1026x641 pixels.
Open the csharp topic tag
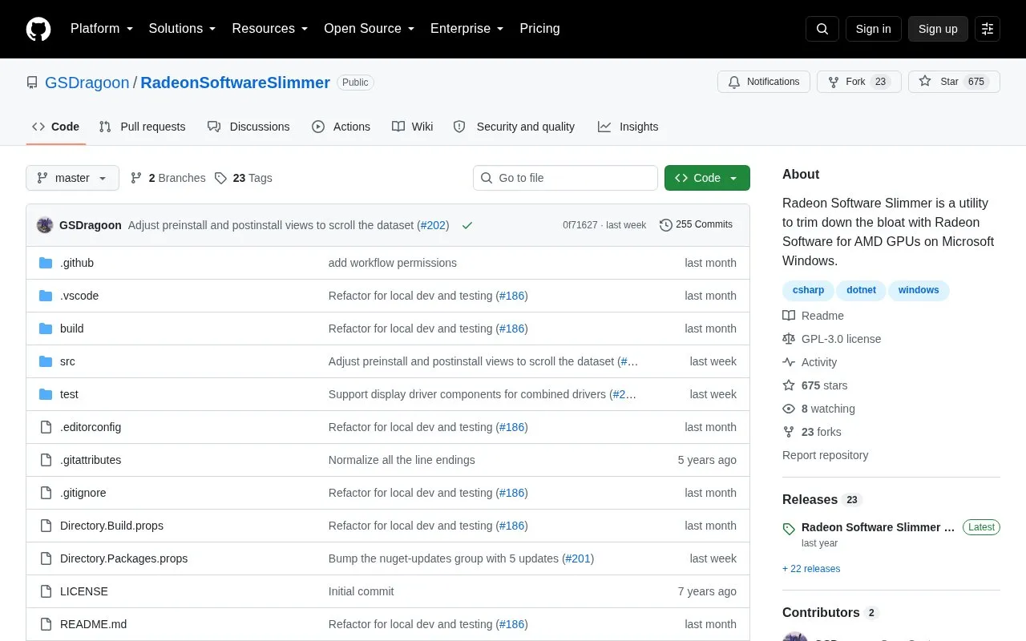click(x=808, y=290)
